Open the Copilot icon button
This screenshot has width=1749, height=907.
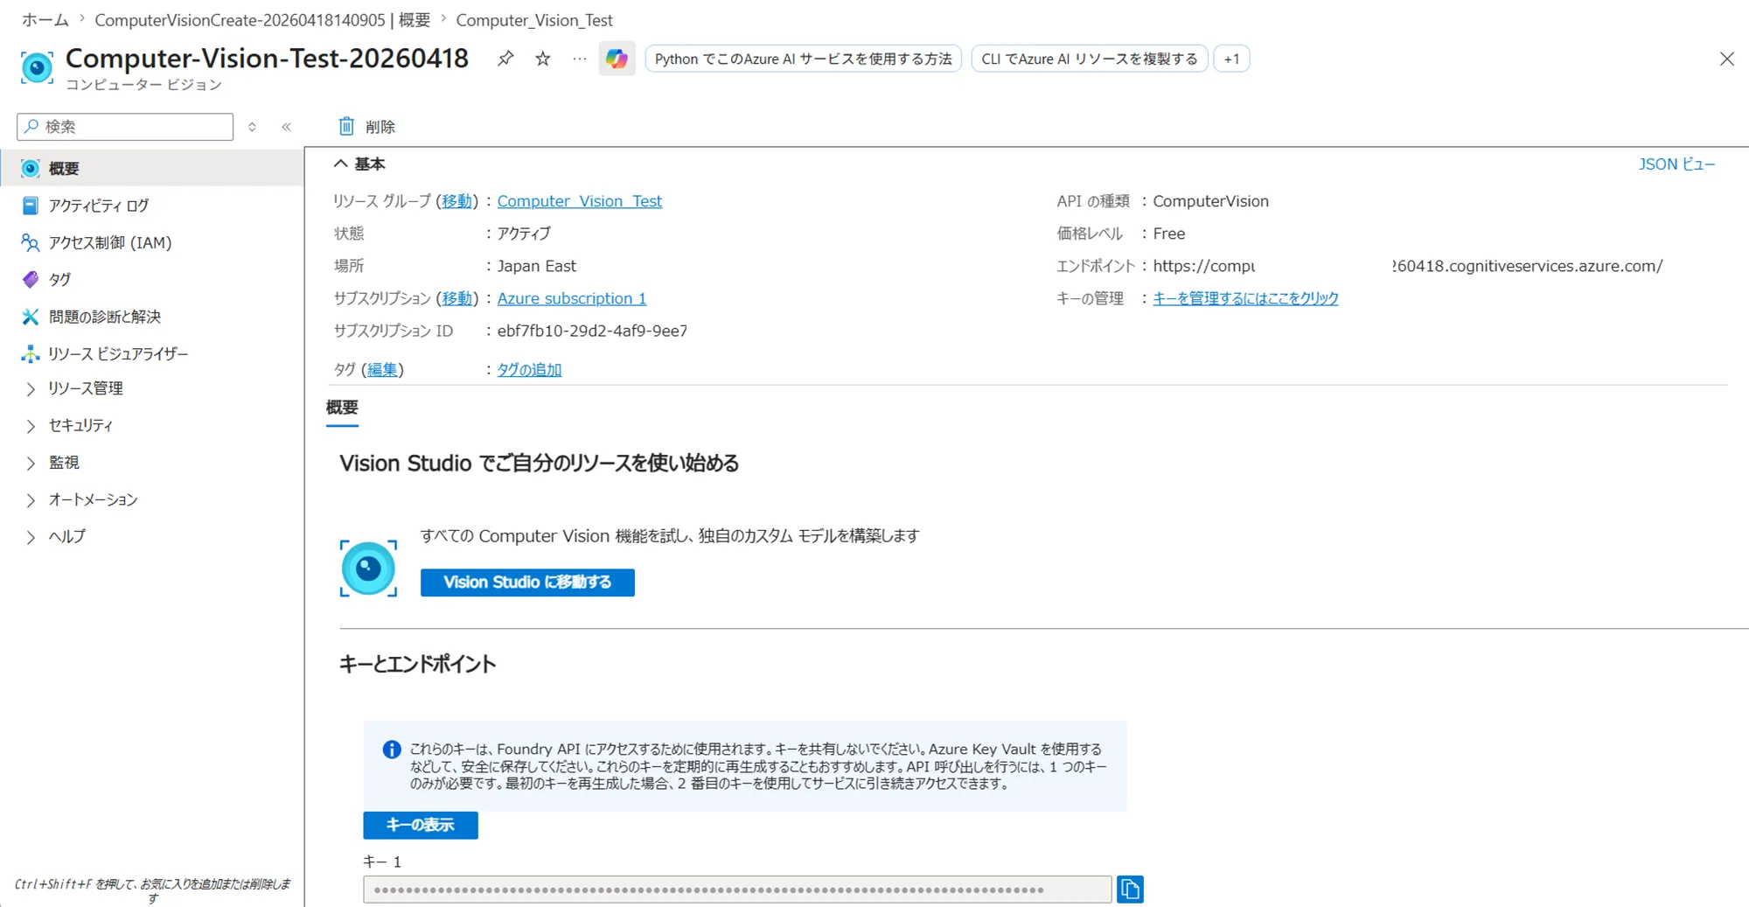tap(617, 59)
